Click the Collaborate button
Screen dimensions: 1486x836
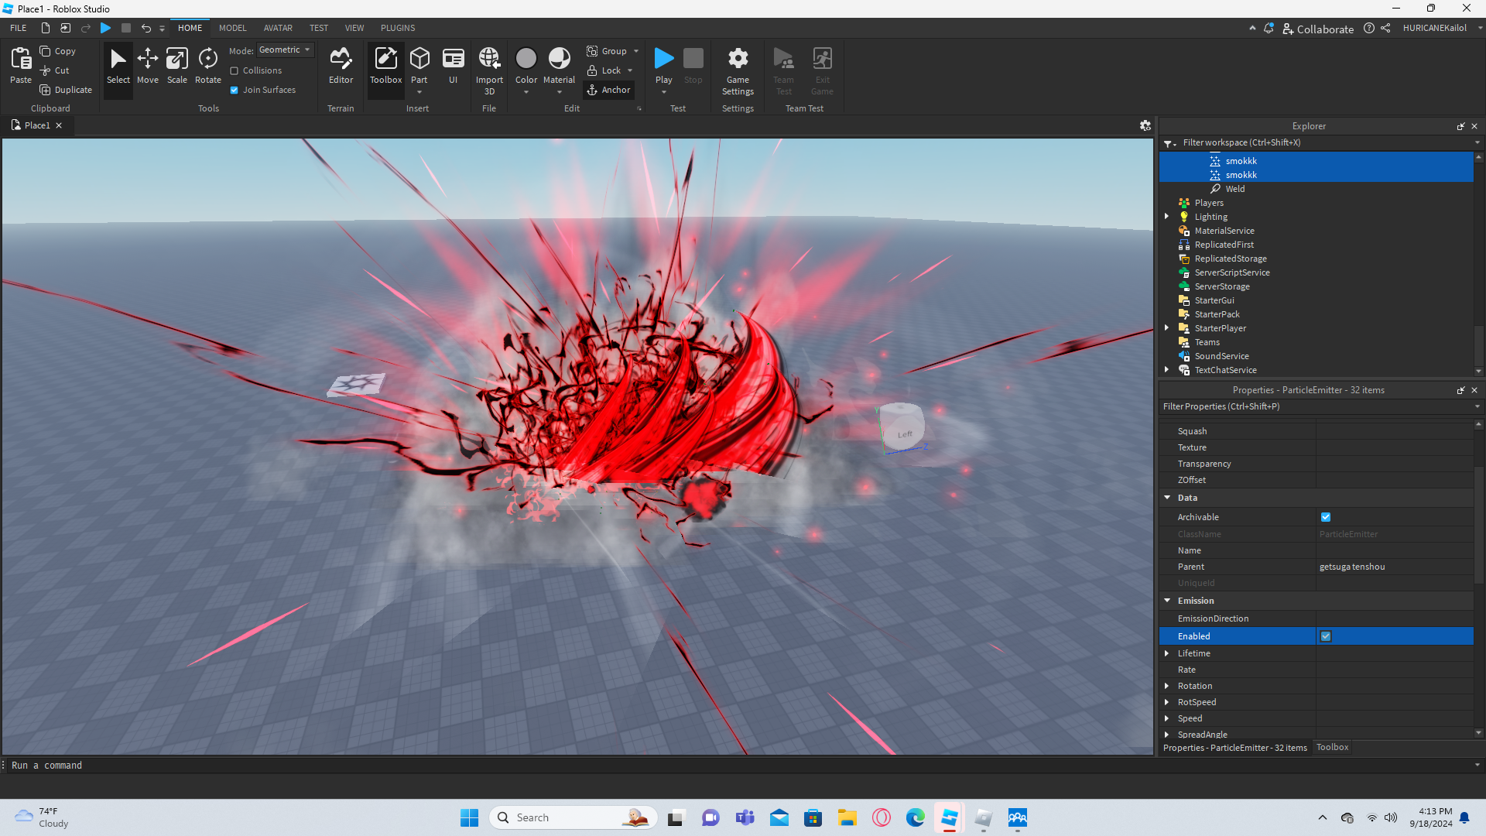pos(1318,29)
